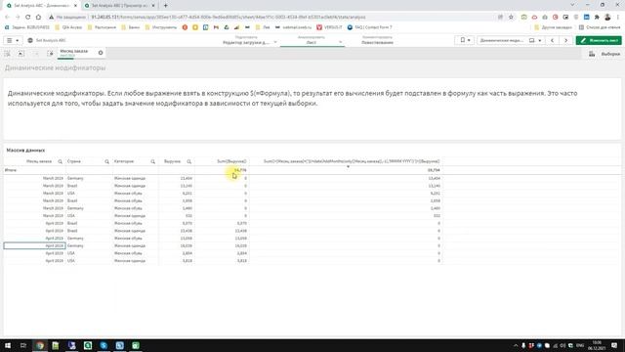
Task: Open a new browser tab
Action: 165,6
